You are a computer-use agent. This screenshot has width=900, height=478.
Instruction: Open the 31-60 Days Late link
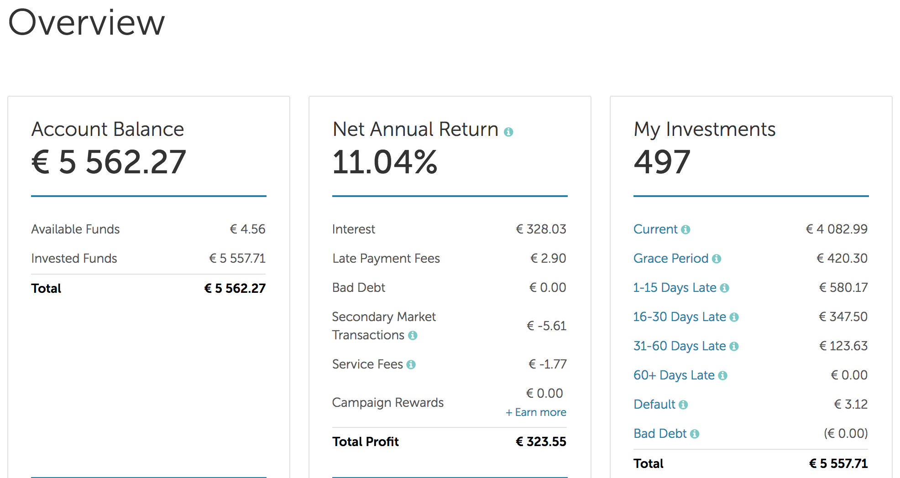tap(679, 346)
